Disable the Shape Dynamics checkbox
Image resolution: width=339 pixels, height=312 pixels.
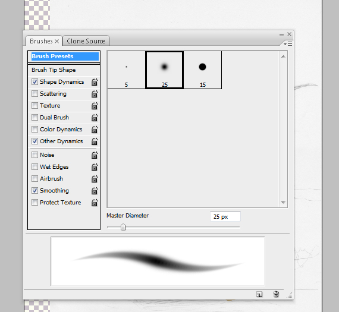(34, 81)
